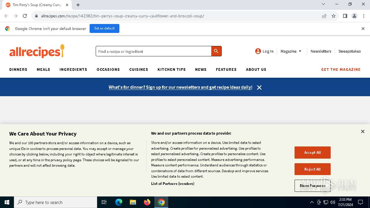Open File Explorer from the taskbar
Viewport: 370px width, 208px height.
click(133, 202)
